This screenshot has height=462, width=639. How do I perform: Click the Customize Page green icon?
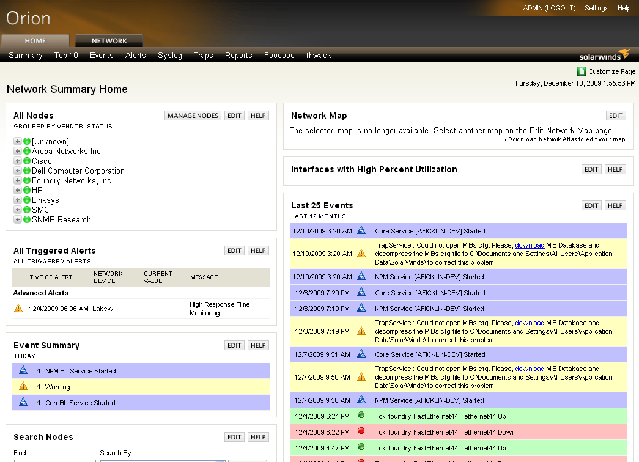[582, 71]
